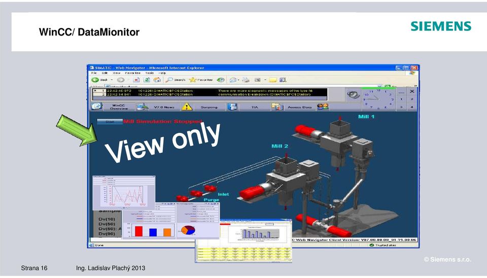Click the blue server icon before TIA
This screenshot has width=487, height=278.
pyautogui.click(x=232, y=107)
